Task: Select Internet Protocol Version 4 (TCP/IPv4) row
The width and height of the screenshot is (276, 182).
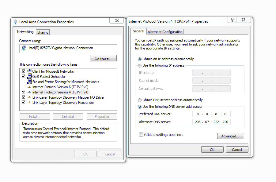Action: point(60,92)
